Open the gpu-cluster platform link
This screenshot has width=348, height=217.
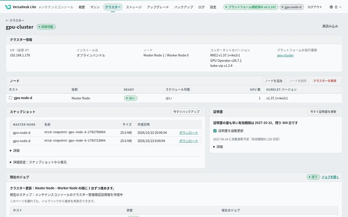285,55
